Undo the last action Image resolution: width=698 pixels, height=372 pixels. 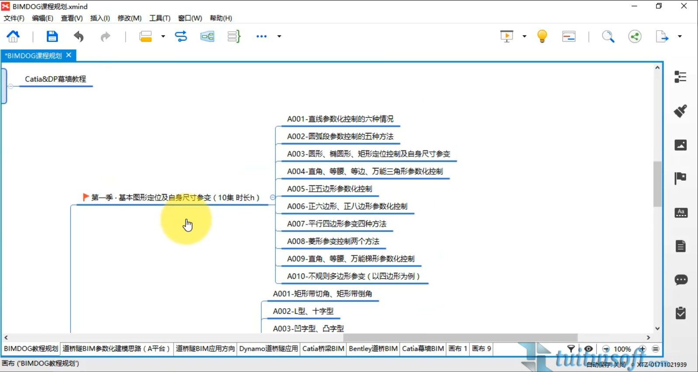tap(79, 36)
